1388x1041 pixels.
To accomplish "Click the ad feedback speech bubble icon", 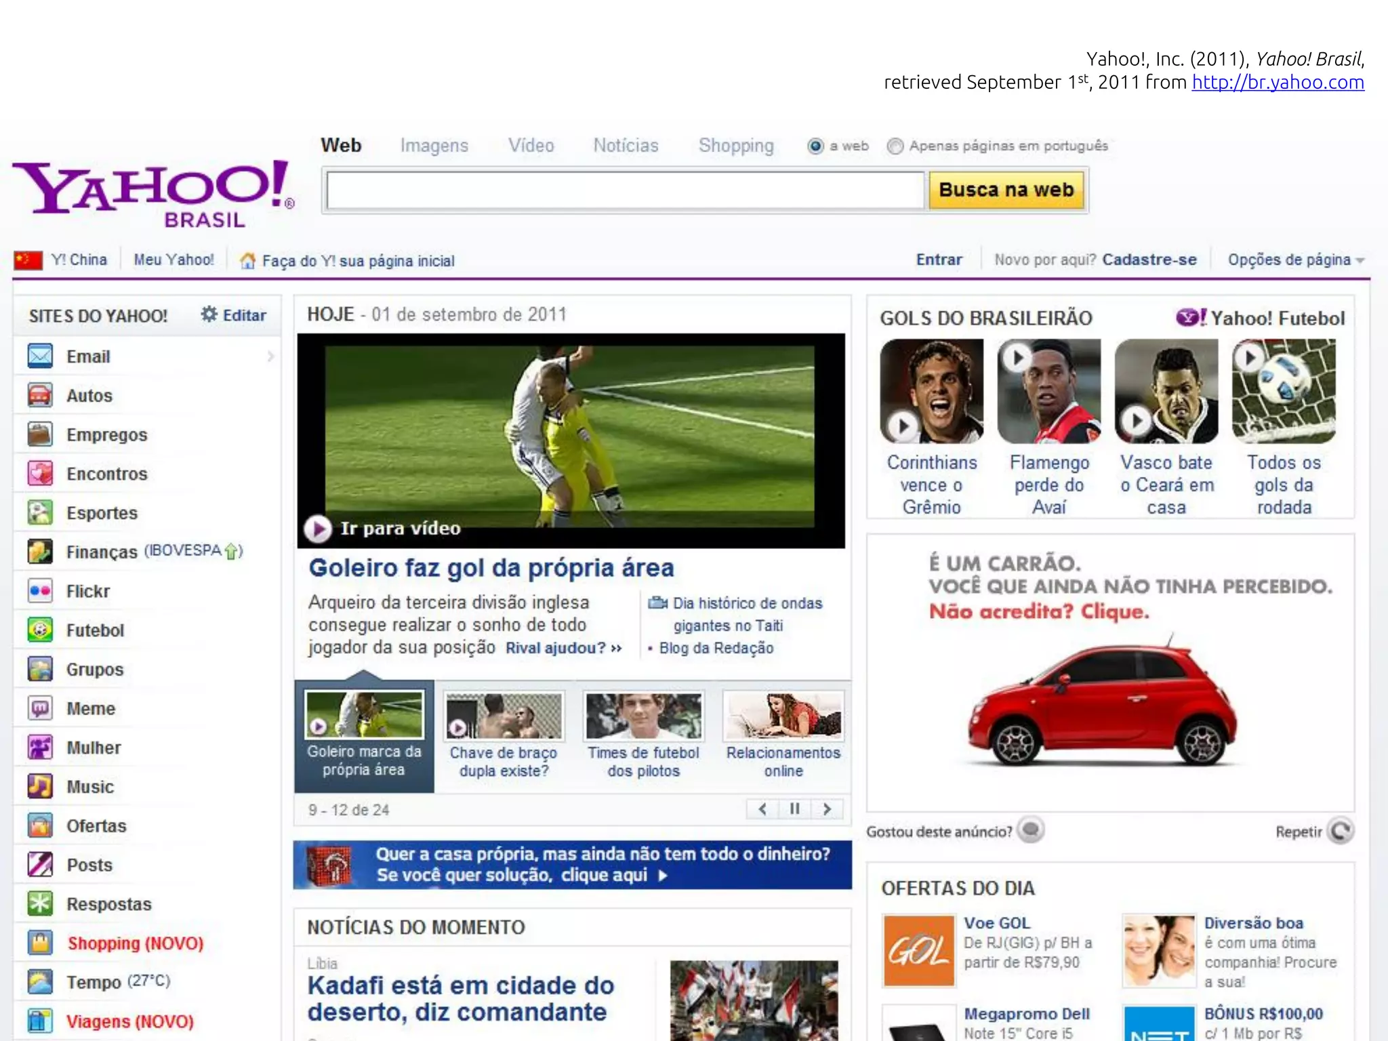I will click(x=1031, y=830).
